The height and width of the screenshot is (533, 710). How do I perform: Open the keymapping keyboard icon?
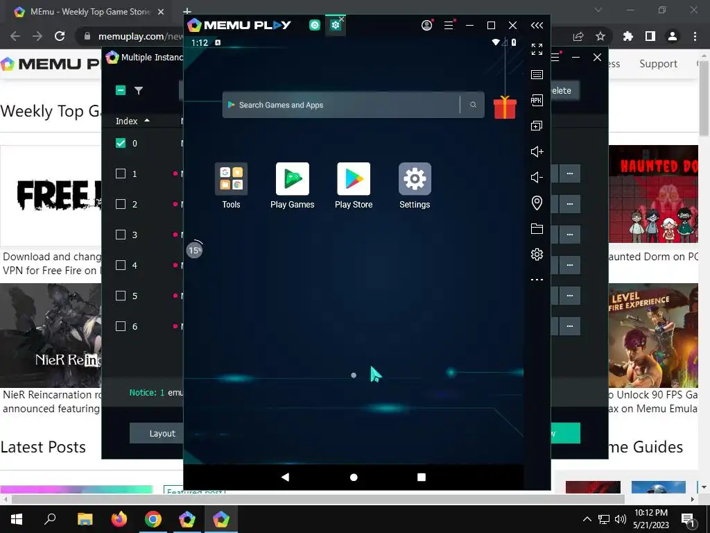tap(537, 74)
